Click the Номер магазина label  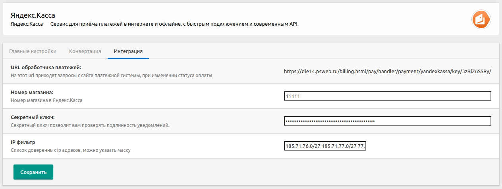32,93
